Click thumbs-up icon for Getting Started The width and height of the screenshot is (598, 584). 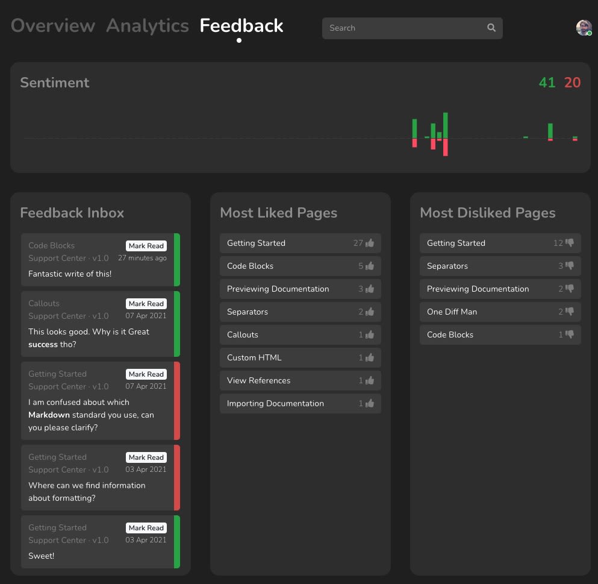click(x=370, y=243)
